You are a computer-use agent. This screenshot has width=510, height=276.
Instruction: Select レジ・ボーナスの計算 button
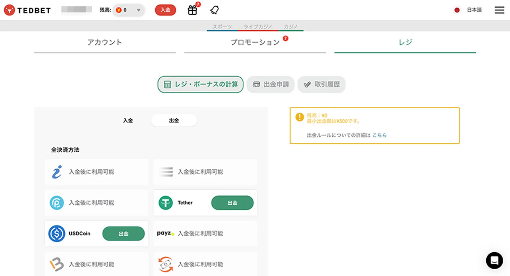tap(201, 85)
